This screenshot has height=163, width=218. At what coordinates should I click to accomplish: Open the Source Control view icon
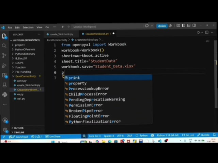pos(4,55)
